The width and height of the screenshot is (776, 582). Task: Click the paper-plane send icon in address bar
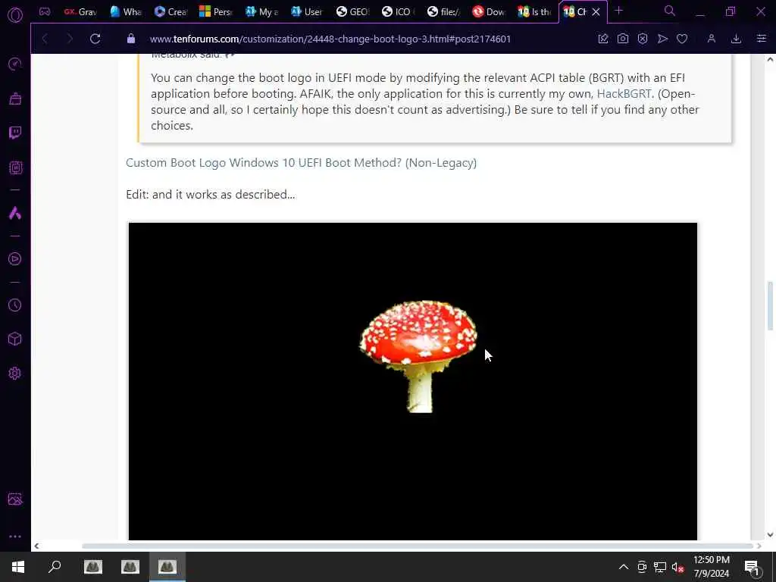662,39
